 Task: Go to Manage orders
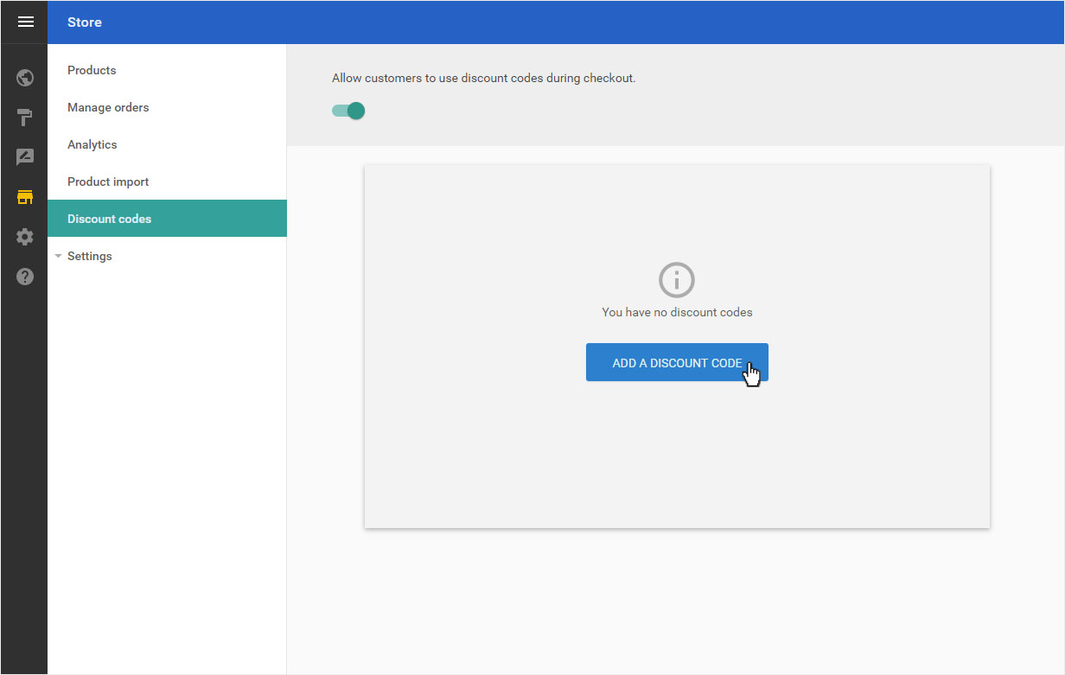[x=167, y=107]
